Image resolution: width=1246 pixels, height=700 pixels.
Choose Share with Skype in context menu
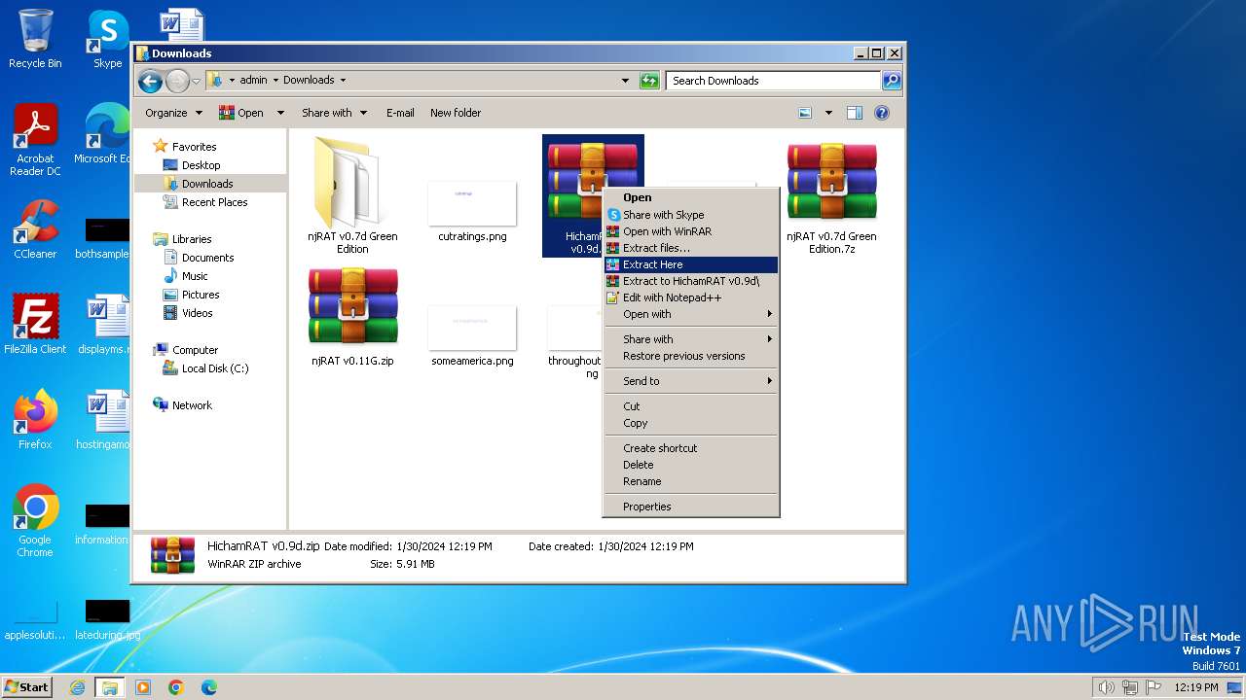tap(690, 215)
